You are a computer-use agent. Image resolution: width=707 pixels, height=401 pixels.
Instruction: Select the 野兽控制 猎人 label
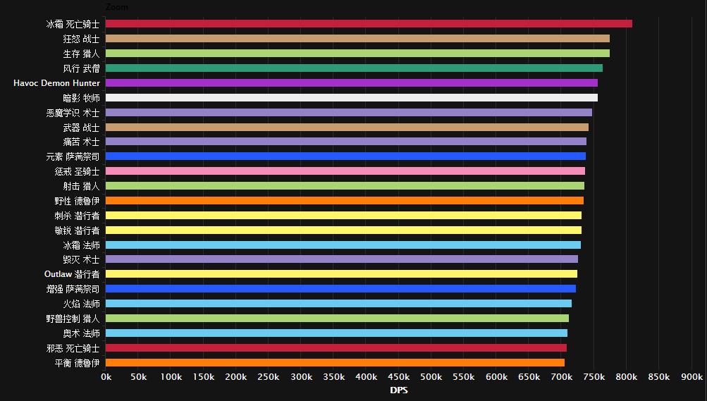click(x=73, y=319)
